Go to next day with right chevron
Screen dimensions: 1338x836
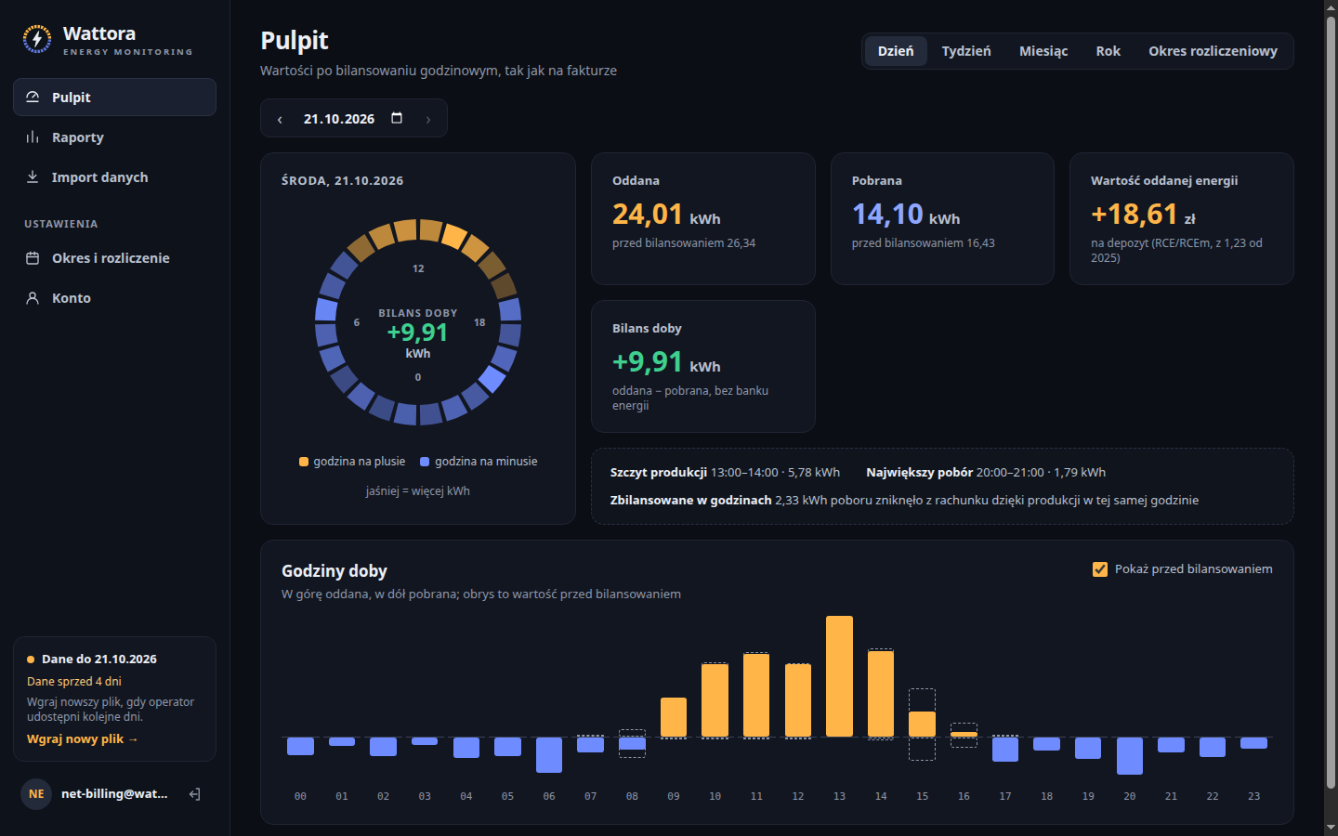click(x=428, y=119)
